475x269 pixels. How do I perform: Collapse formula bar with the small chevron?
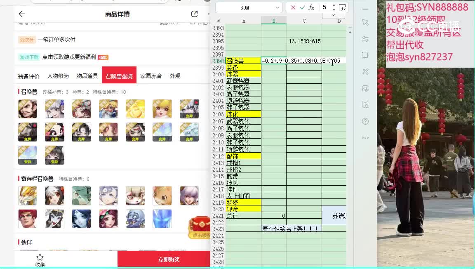[x=334, y=15]
